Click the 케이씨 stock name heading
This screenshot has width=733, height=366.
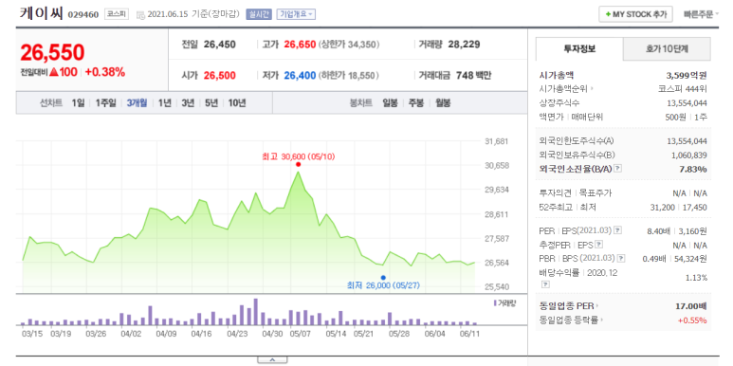click(41, 13)
